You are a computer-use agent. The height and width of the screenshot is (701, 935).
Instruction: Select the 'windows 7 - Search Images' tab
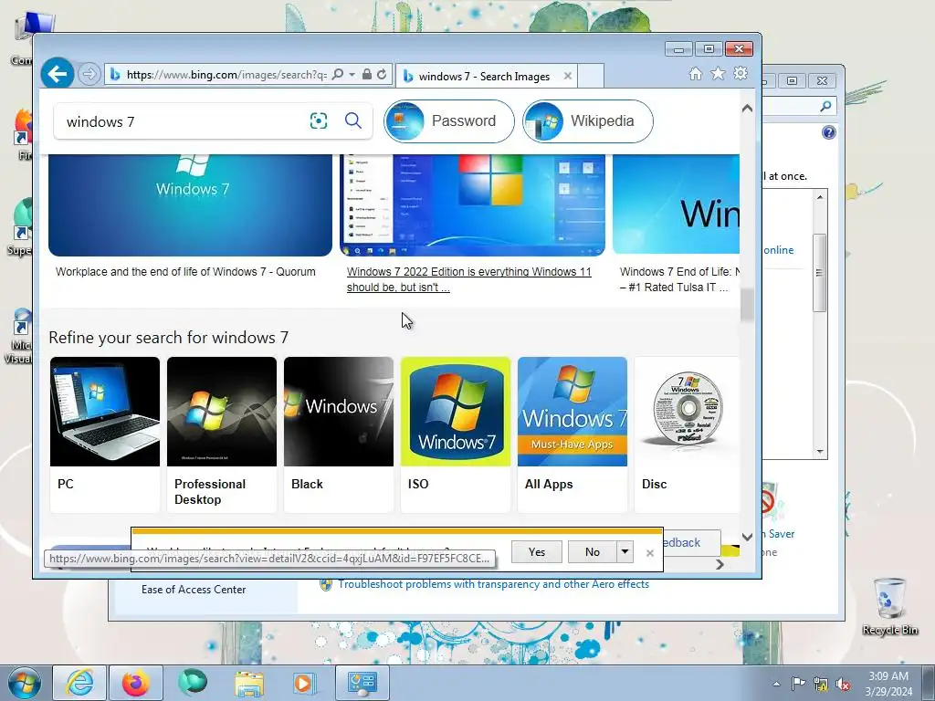[484, 77]
